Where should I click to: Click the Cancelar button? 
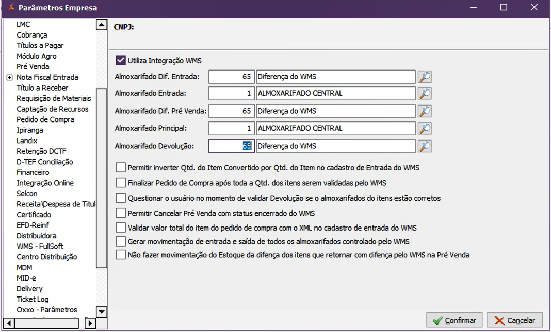pos(514,320)
